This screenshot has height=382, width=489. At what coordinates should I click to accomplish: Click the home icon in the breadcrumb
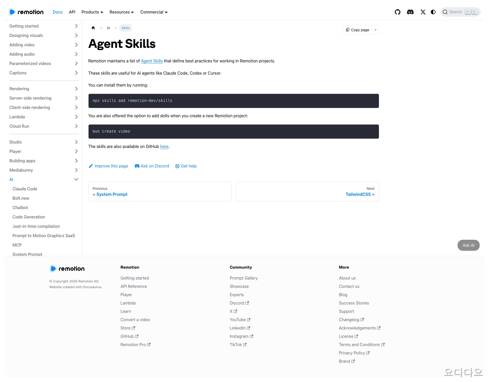click(93, 28)
